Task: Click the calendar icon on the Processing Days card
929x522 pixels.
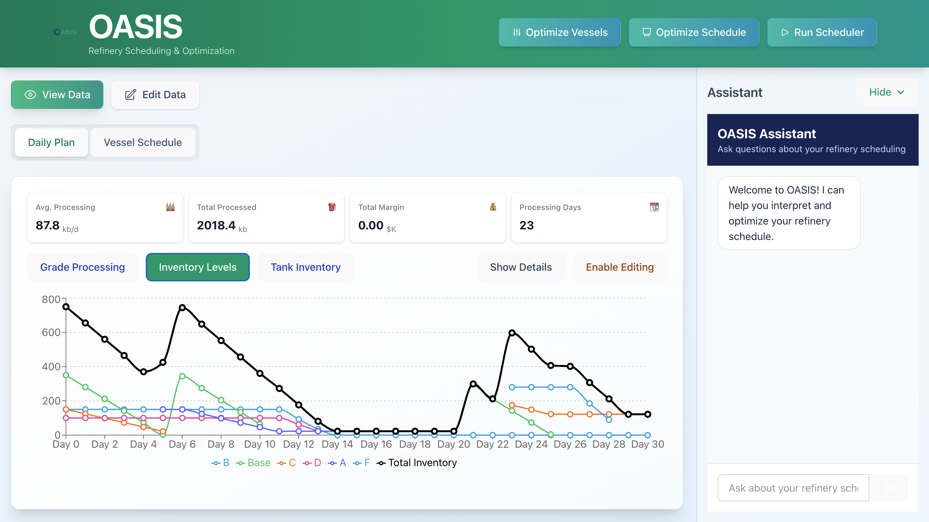Action: coord(654,207)
